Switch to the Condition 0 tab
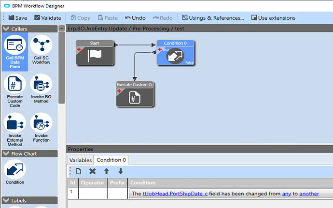Viewport: 333px width, 208px height. (111, 160)
